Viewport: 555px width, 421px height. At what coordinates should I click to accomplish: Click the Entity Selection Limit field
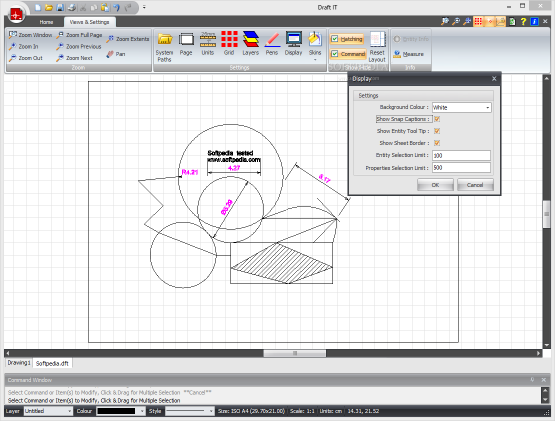[461, 155]
